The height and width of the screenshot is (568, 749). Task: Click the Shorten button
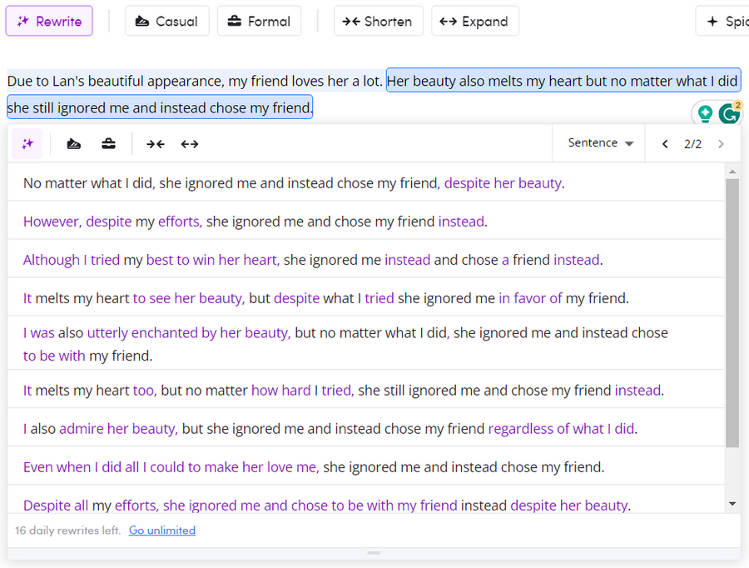point(379,21)
